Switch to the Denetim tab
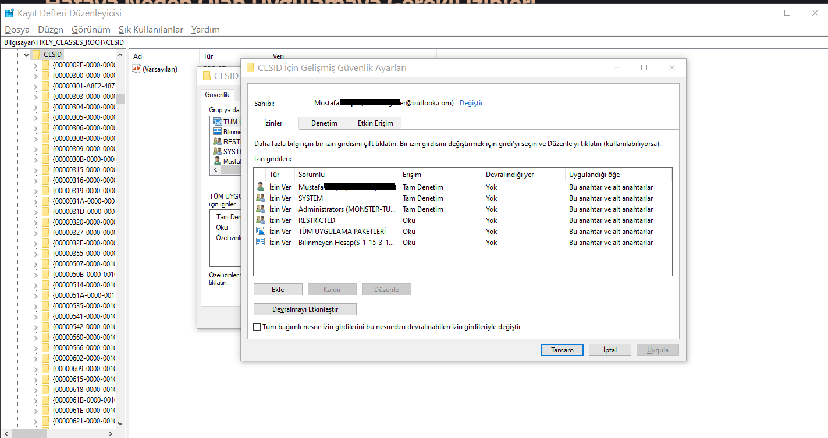This screenshot has width=828, height=438. tap(324, 123)
